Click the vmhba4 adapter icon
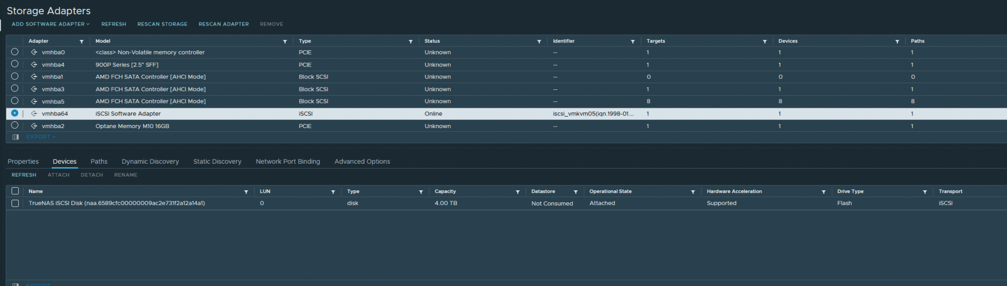The image size is (1007, 286). pos(34,65)
